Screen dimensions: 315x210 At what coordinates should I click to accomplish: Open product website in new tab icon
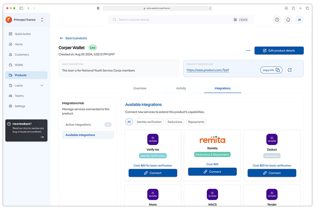(x=289, y=70)
